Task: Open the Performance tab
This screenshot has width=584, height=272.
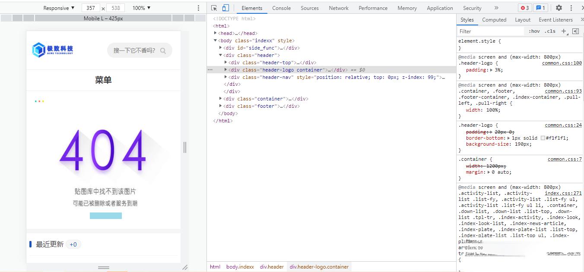Action: point(373,8)
